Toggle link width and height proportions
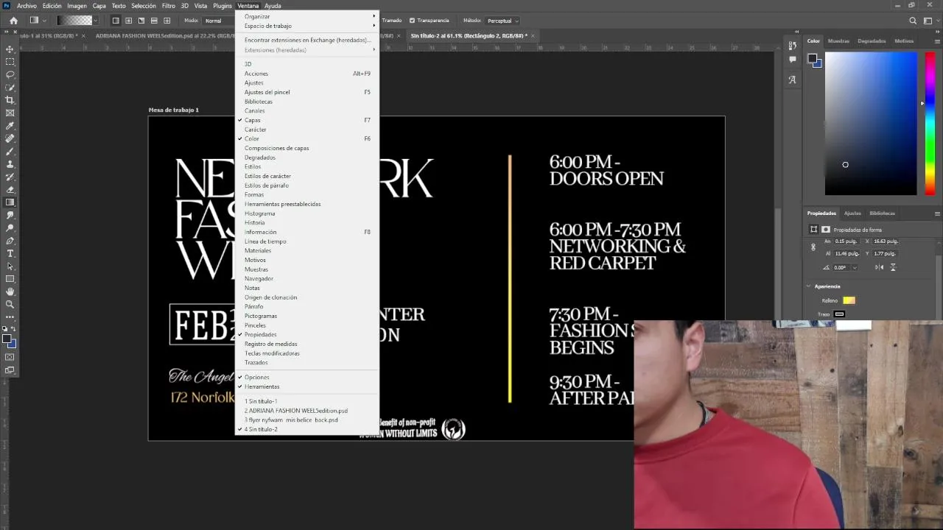 coord(813,247)
